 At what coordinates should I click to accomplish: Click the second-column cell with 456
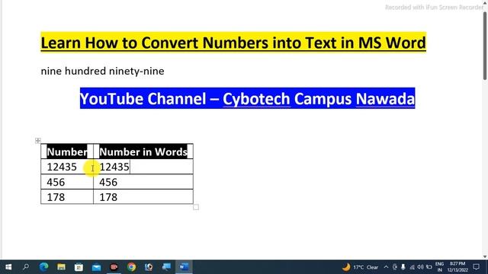143,182
